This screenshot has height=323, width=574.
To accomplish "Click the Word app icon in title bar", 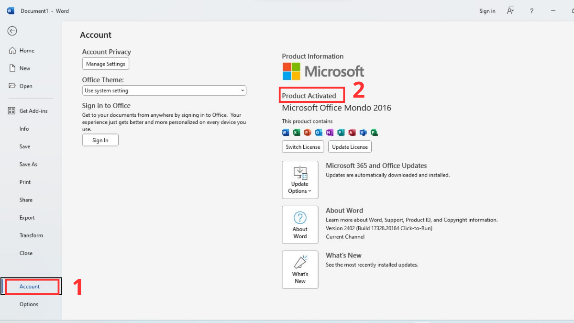I will [x=11, y=11].
